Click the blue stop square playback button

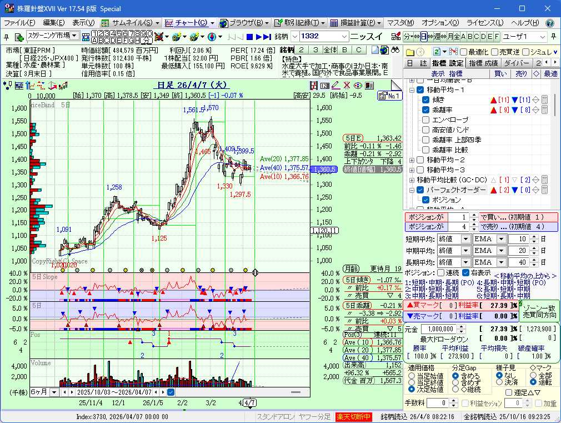pos(249,37)
